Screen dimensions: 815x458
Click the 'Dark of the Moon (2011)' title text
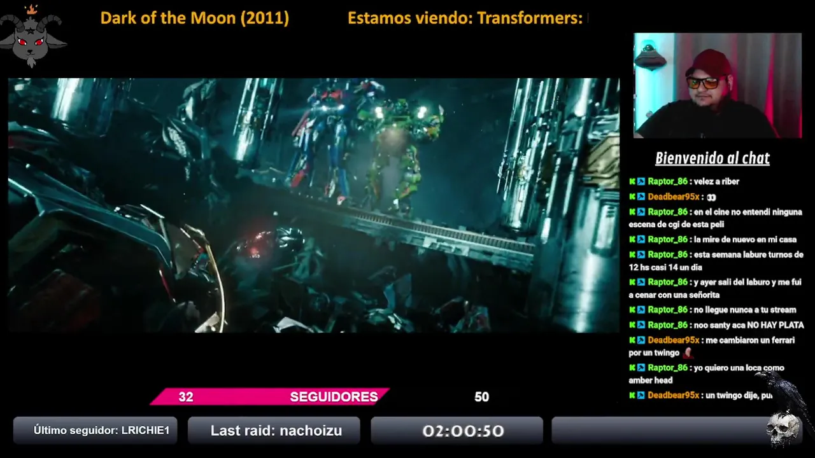point(195,18)
